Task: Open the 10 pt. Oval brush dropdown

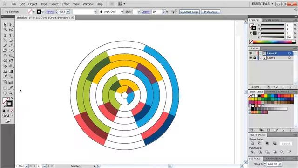Action: (x=122, y=12)
